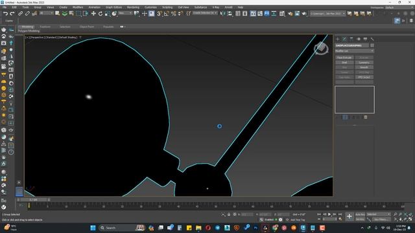This screenshot has width=415, height=233.
Task: Open the File menu
Action: (5, 7)
